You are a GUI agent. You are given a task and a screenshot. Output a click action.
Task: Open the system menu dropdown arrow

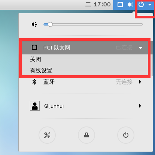[150, 5]
